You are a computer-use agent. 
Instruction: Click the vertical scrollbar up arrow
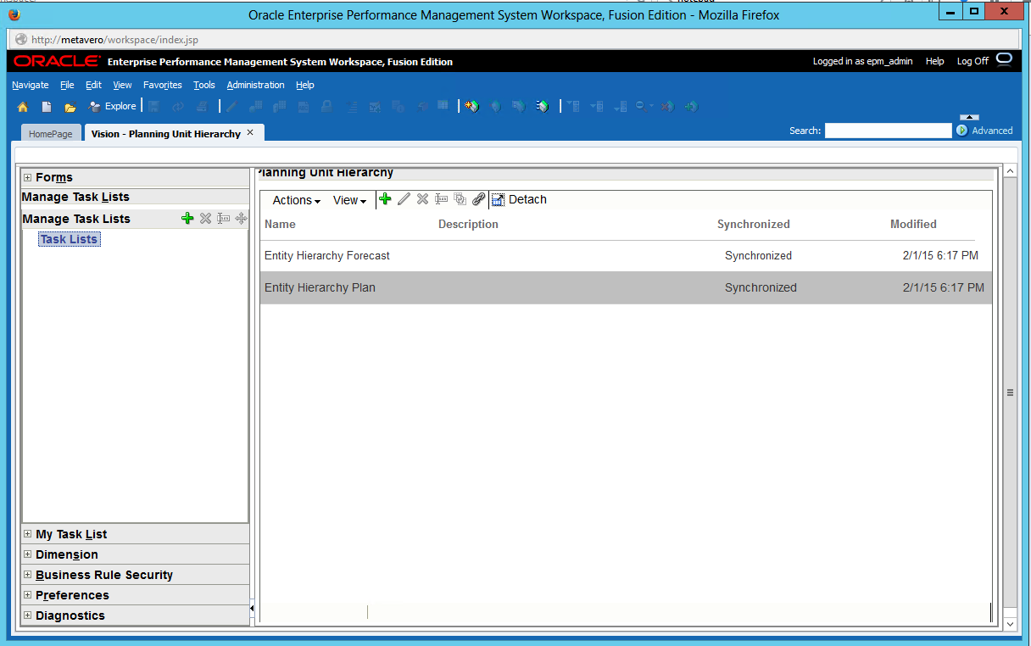tap(1010, 171)
